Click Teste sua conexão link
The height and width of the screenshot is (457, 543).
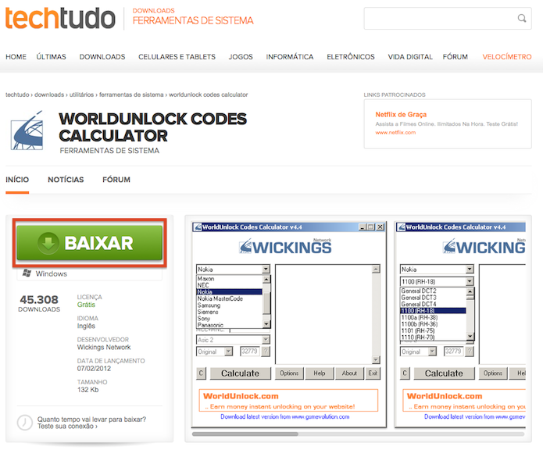(67, 427)
